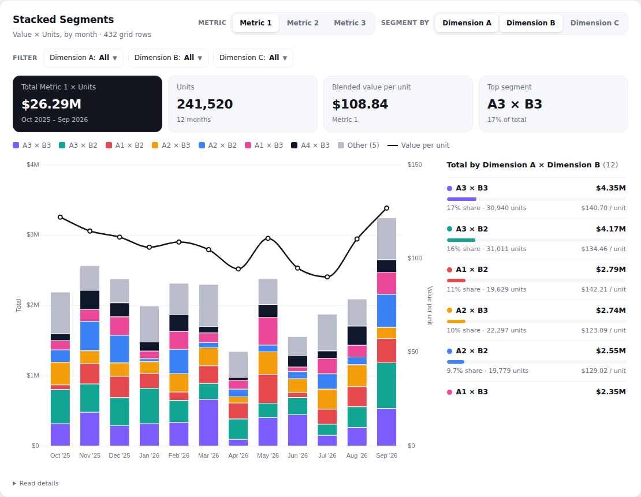Click the $4.35M total value
Screen dimensions: 641x497
(611, 188)
